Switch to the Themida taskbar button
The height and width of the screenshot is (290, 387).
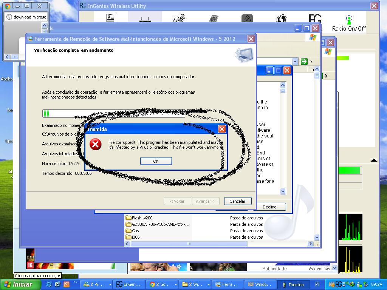click(x=294, y=284)
